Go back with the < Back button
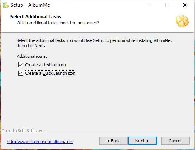 point(113,141)
